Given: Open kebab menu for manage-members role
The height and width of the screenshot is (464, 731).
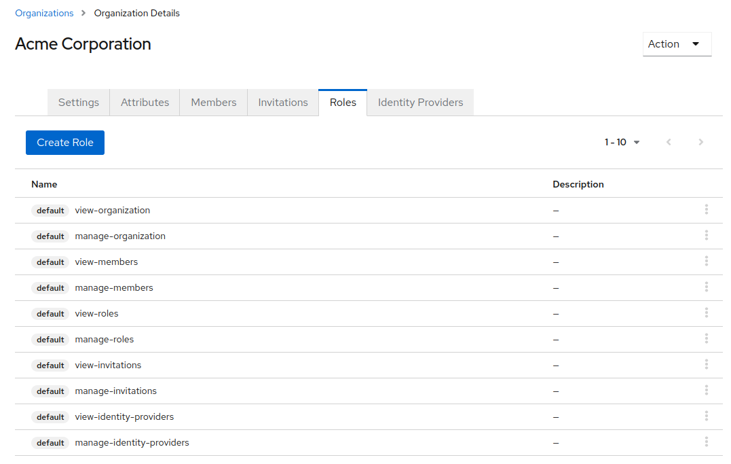Looking at the screenshot, I should click(x=706, y=287).
